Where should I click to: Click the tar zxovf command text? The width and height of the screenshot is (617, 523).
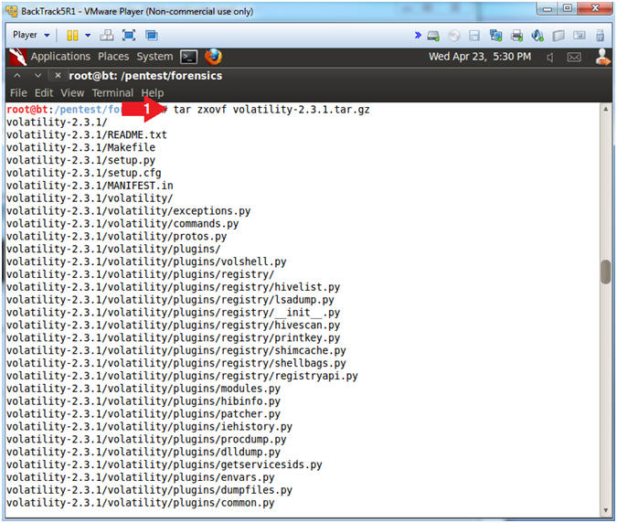click(271, 110)
